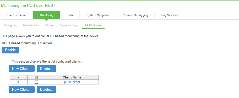Click the REST based monitoring is disabled status

pyautogui.click(x=27, y=43)
